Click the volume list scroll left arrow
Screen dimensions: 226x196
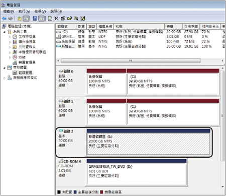click(58, 60)
